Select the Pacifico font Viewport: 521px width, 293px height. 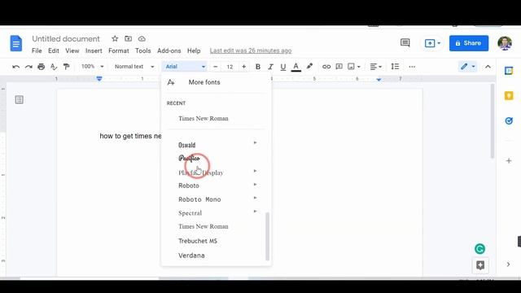click(189, 159)
